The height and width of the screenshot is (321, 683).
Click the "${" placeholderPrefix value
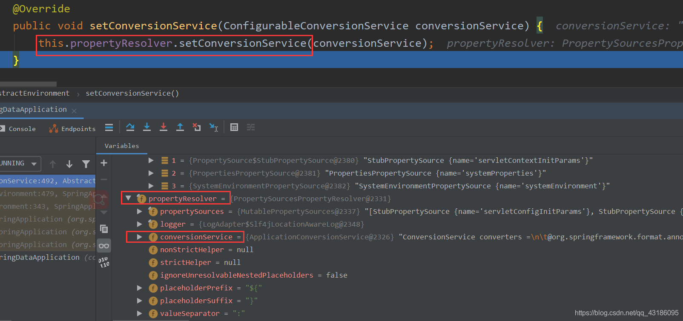tap(254, 288)
